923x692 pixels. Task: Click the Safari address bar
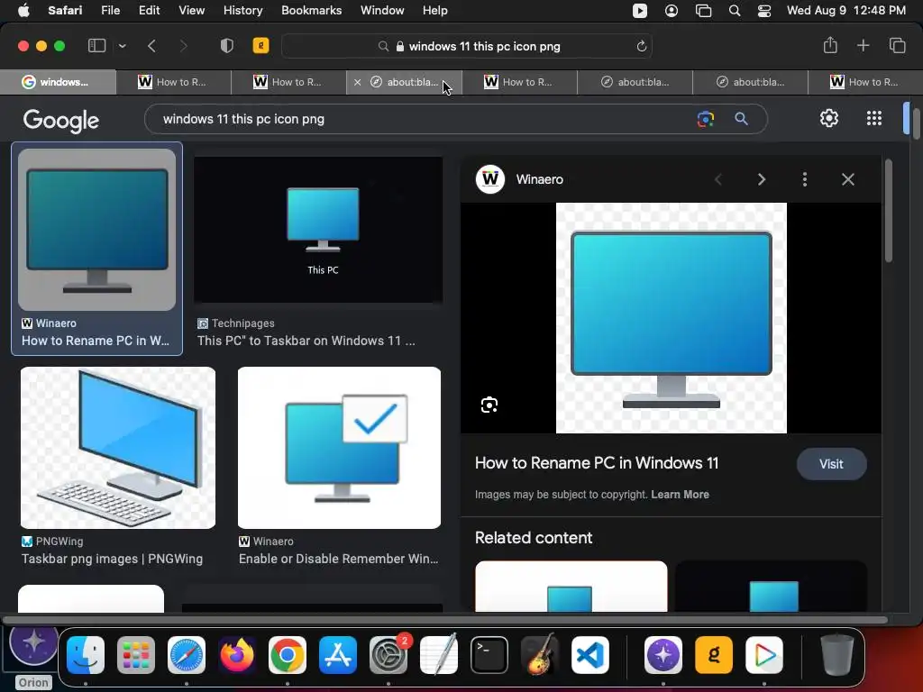tap(467, 46)
